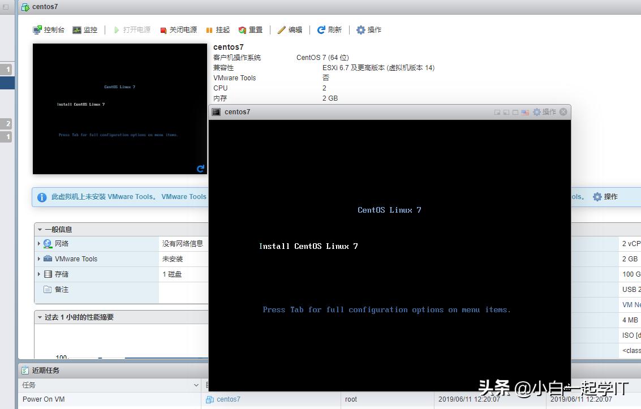641x409 pixels.
Task: Expand the 网络 row
Action: (39, 244)
